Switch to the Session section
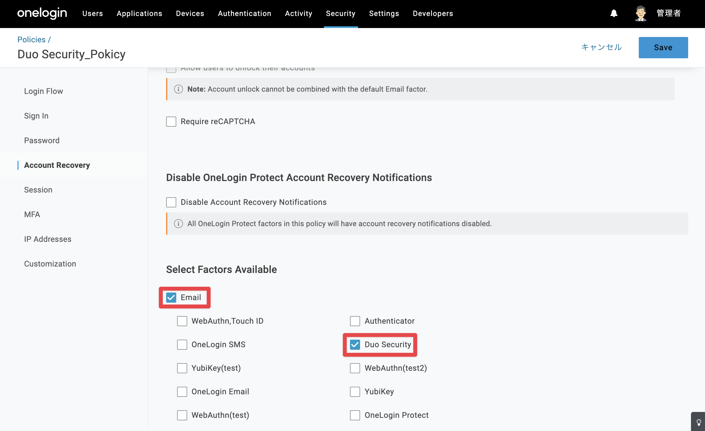Image resolution: width=705 pixels, height=431 pixels. coord(38,190)
